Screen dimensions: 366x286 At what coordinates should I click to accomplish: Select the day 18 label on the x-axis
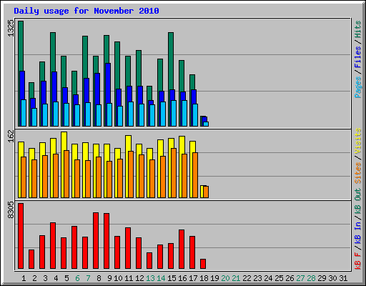pos(204,278)
